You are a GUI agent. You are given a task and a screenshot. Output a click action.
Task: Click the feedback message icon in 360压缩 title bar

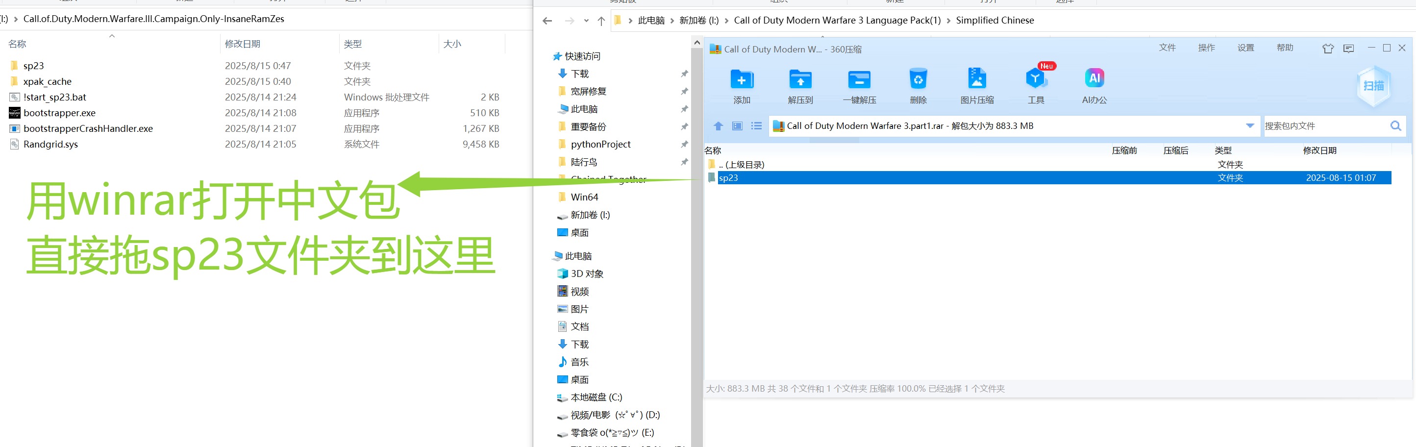click(x=1348, y=49)
